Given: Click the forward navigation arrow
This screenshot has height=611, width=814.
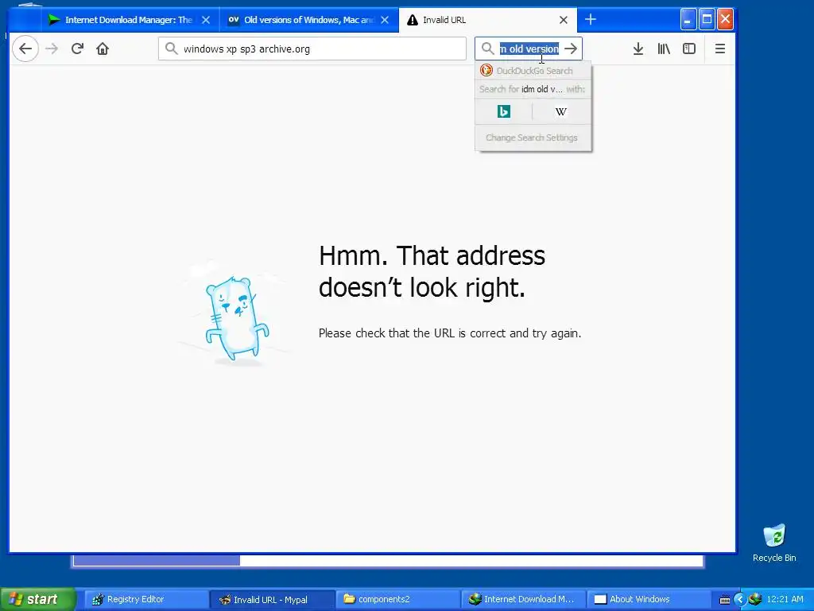Looking at the screenshot, I should 52,49.
